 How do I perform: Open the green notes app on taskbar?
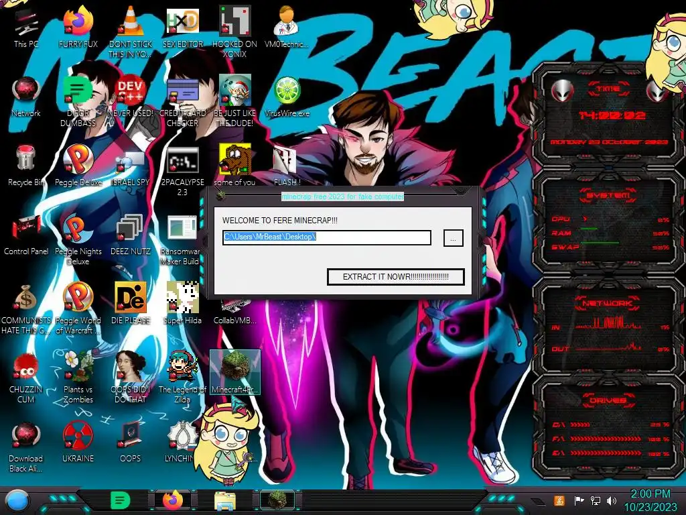pos(121,500)
